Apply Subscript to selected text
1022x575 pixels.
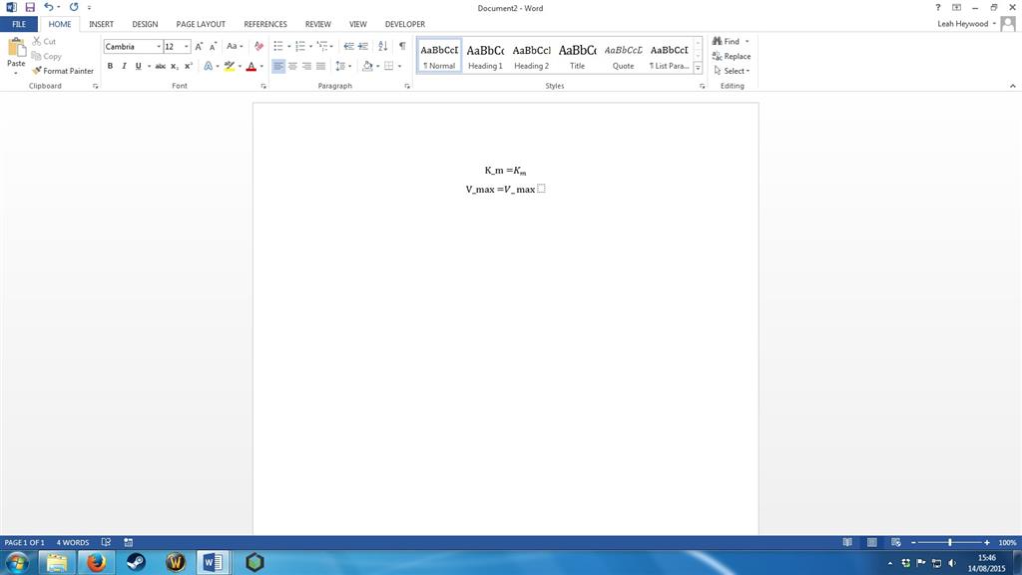click(x=174, y=66)
